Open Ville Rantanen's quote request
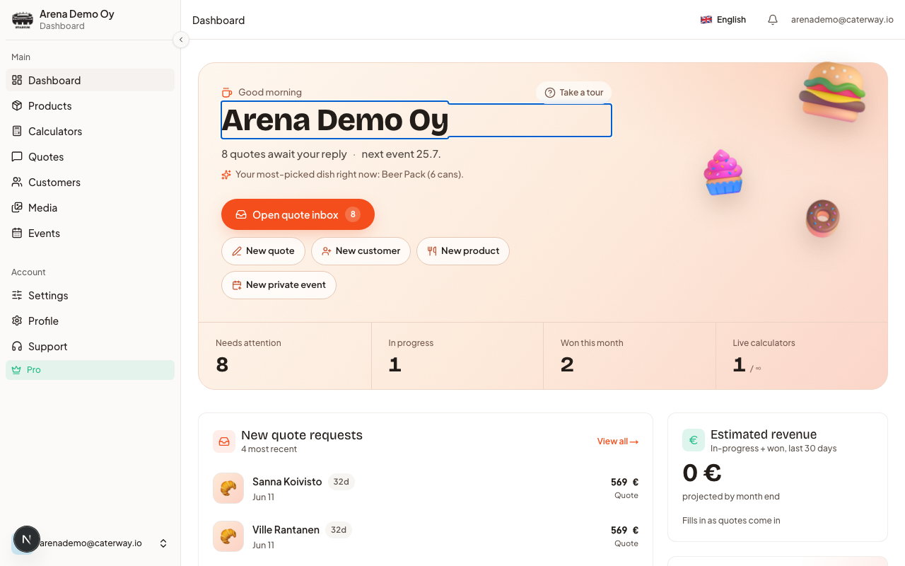The width and height of the screenshot is (905, 566). click(x=426, y=536)
